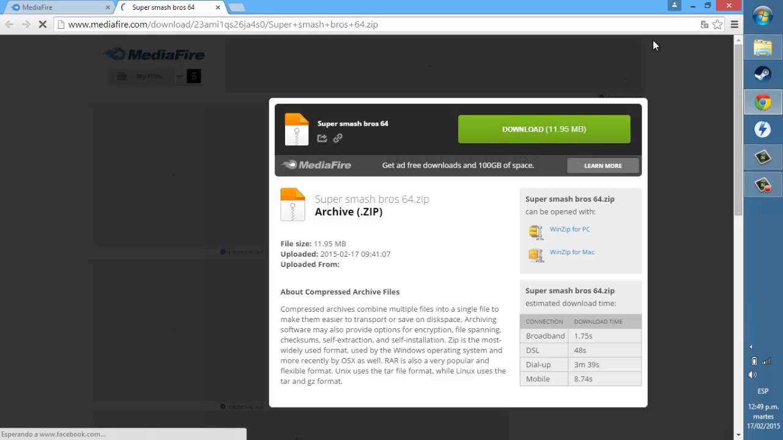Click the copy link chain icon
Viewport: 783px width, 440px height.
point(338,138)
